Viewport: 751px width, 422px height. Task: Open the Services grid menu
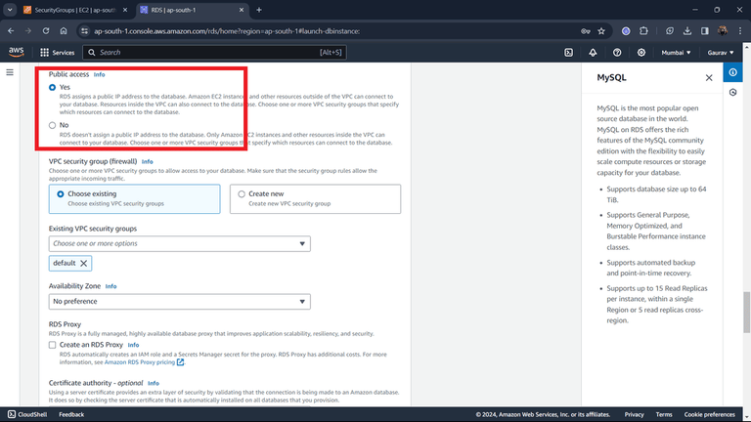57,53
